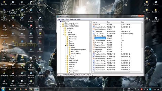
Task: Select the DragFullWindows value
Action: tap(100, 47)
